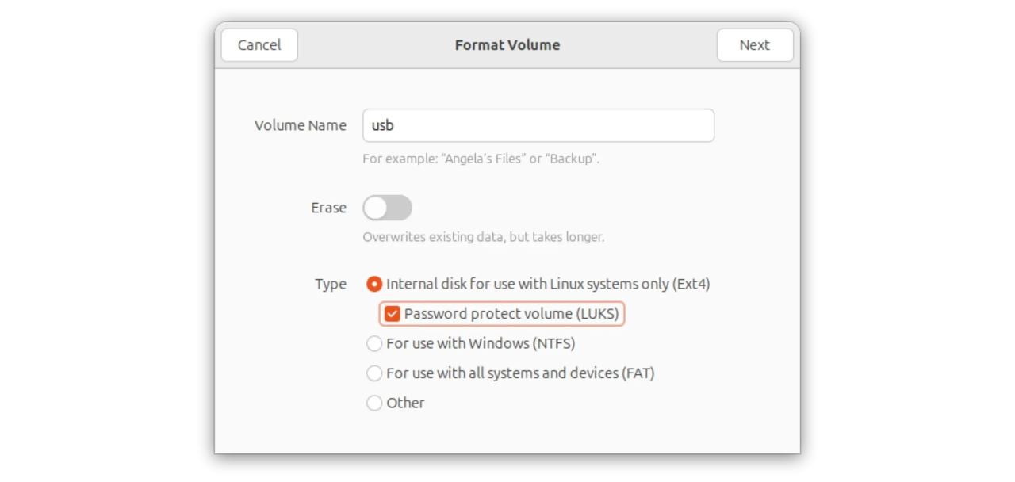Click the Type label text
Screen dimensions: 1015x482
pos(331,284)
